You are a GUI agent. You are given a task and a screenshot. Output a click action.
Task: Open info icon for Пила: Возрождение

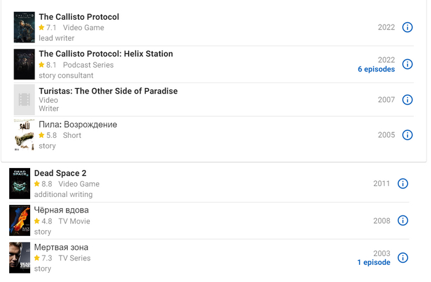point(407,135)
